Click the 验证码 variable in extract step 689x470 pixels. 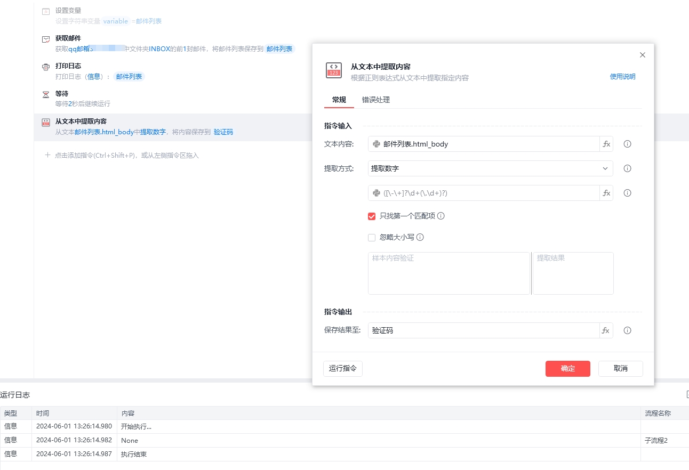coord(223,132)
